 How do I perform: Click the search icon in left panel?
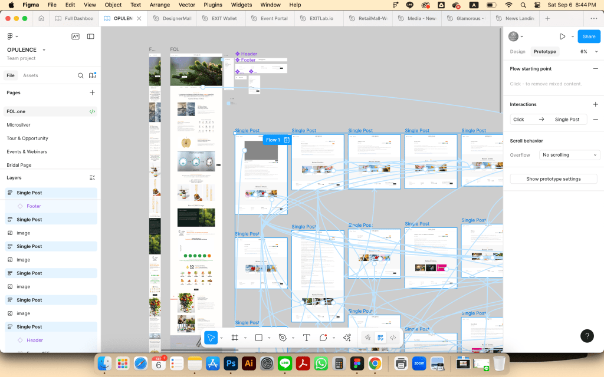click(x=81, y=75)
